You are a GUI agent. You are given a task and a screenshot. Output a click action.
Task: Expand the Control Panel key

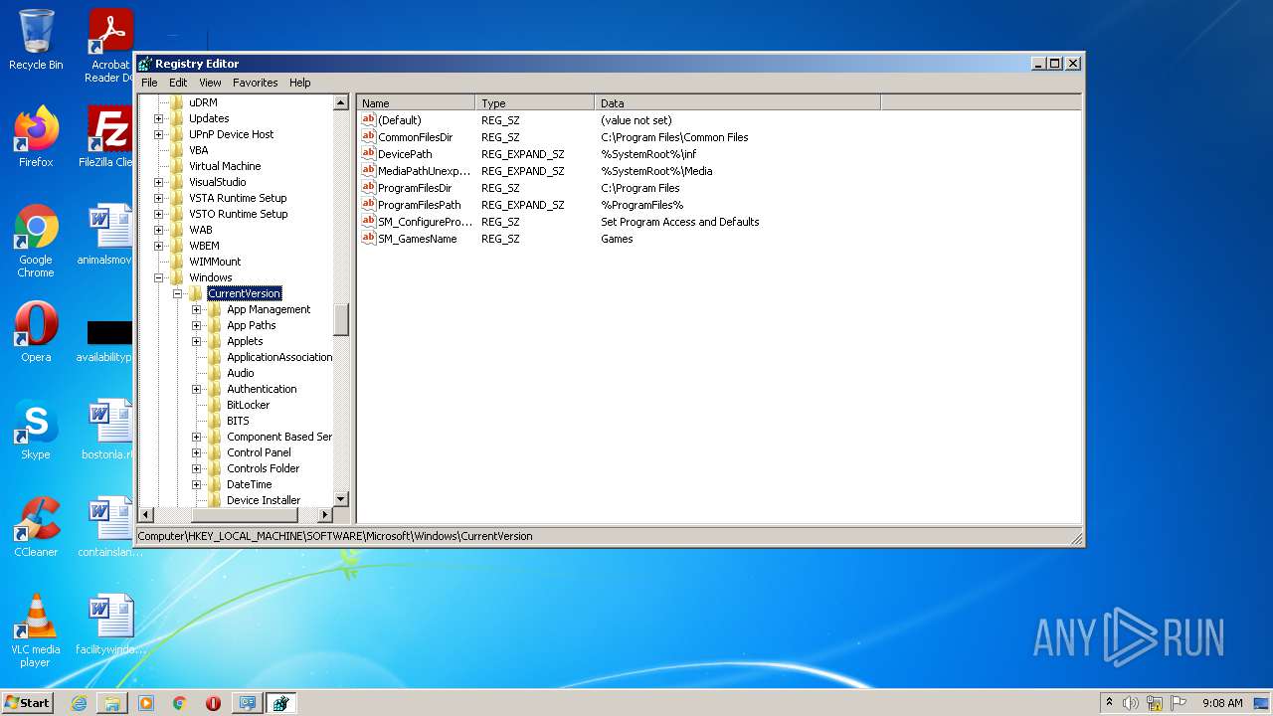pos(197,452)
